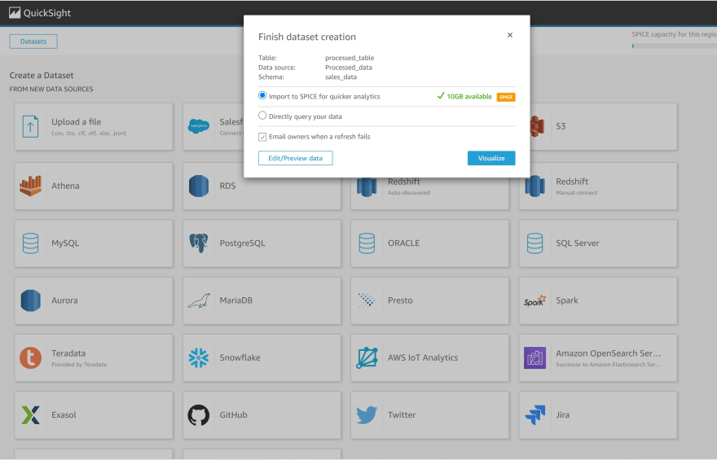Click the Amazon OpenSearch Service icon

click(x=535, y=357)
